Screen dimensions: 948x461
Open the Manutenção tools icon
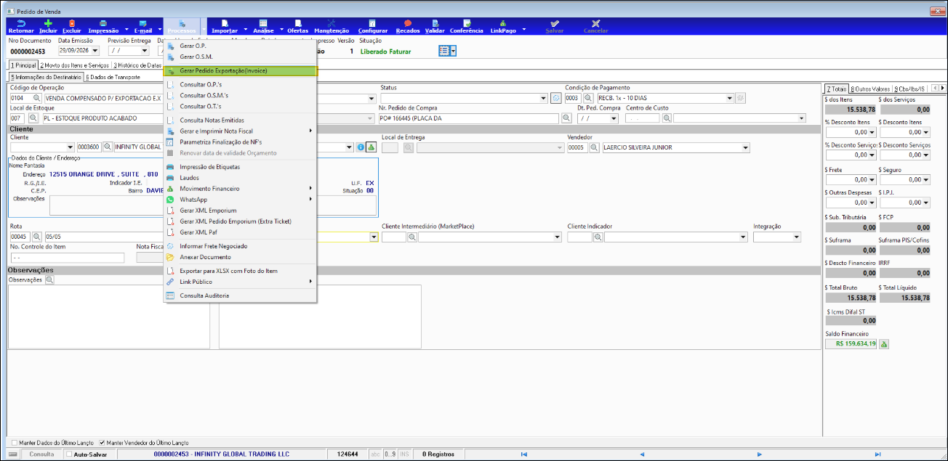pos(332,27)
